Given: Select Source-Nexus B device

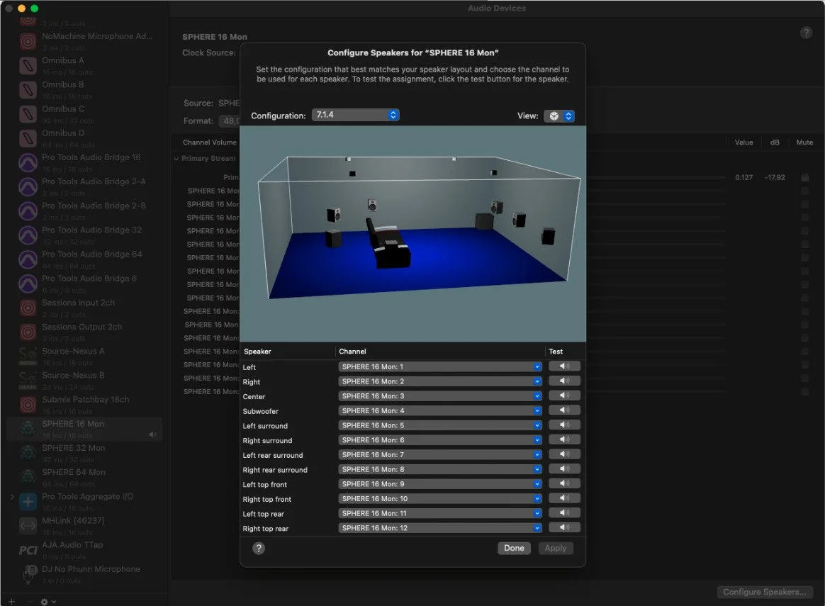Looking at the screenshot, I should [84, 381].
